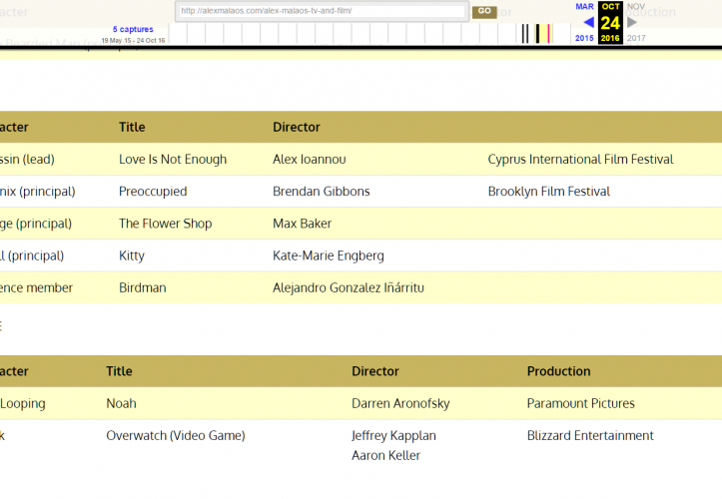Click 'Love Is Not Enough' title
Image resolution: width=722 pixels, height=499 pixels.
click(x=173, y=159)
